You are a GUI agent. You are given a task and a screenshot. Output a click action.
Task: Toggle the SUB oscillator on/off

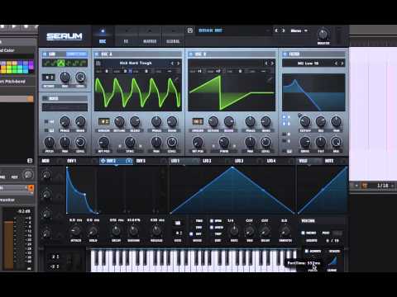pyautogui.click(x=45, y=54)
